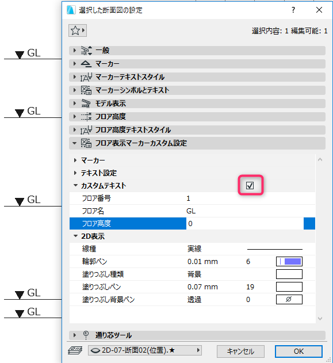Click the キャンセル button
The height and width of the screenshot is (363, 333).
pyautogui.click(x=240, y=351)
